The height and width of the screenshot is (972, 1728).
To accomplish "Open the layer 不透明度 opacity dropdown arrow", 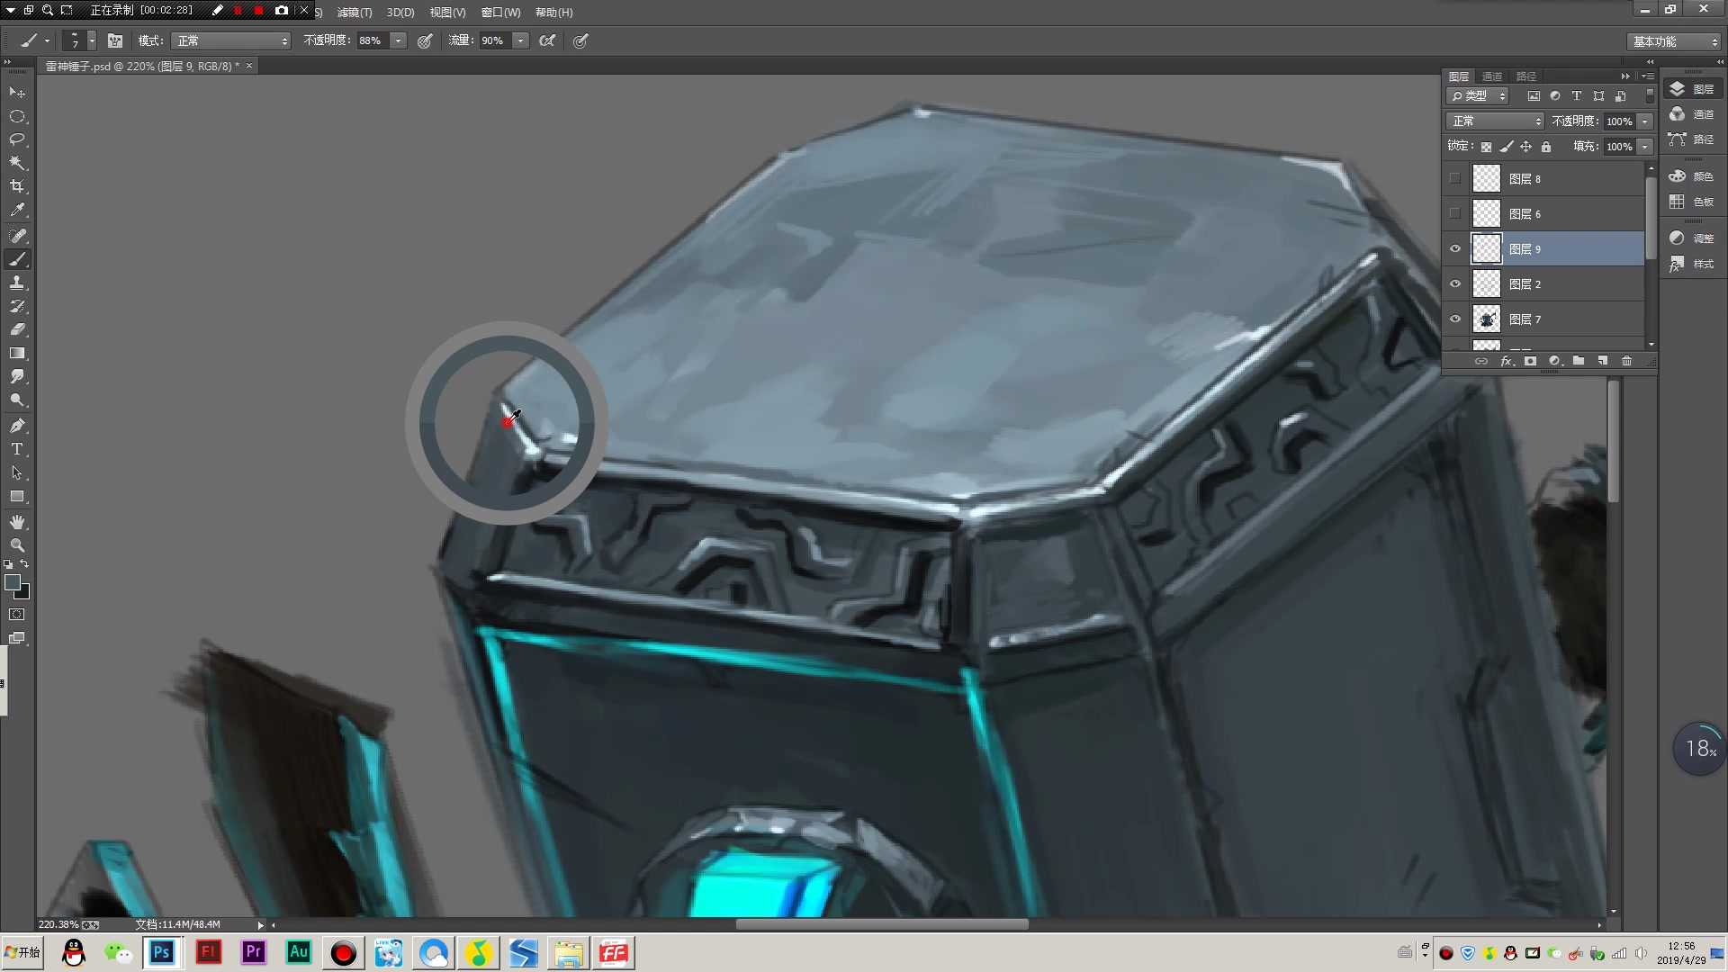I will coord(1644,121).
